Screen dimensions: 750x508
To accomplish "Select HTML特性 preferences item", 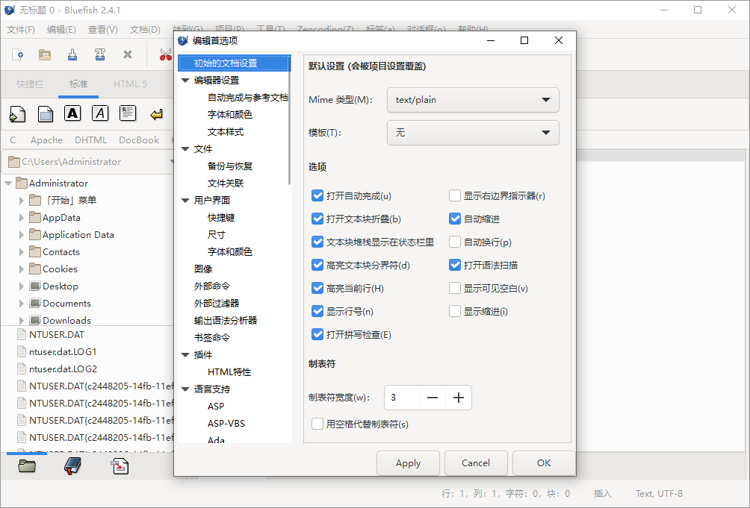I will [x=229, y=372].
